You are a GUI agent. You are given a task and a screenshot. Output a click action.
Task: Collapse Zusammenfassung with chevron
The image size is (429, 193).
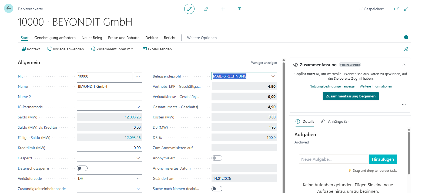(x=404, y=65)
